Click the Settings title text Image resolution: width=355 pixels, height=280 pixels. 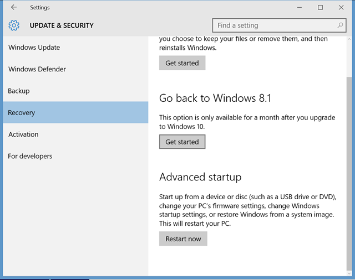tap(40, 7)
